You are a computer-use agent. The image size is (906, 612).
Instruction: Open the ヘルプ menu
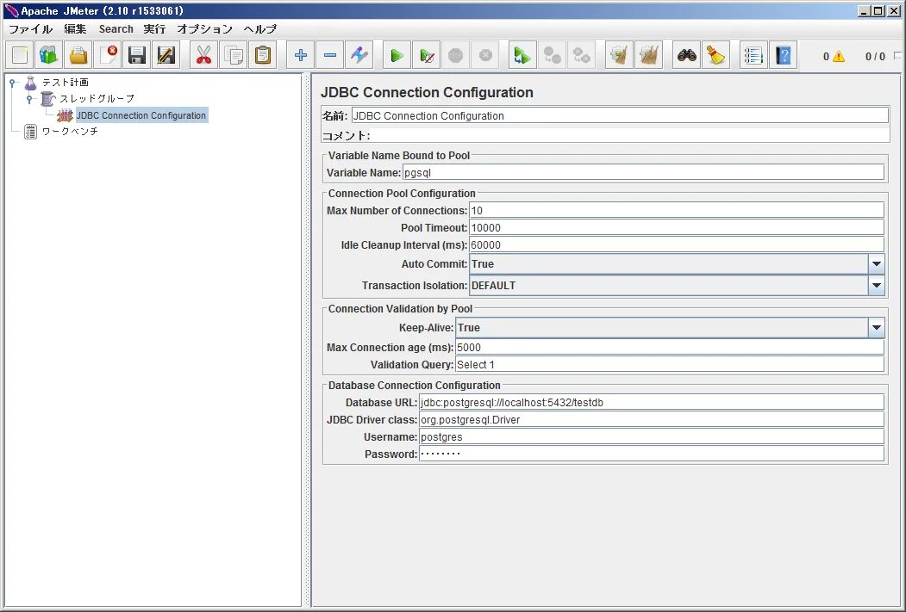tap(260, 29)
